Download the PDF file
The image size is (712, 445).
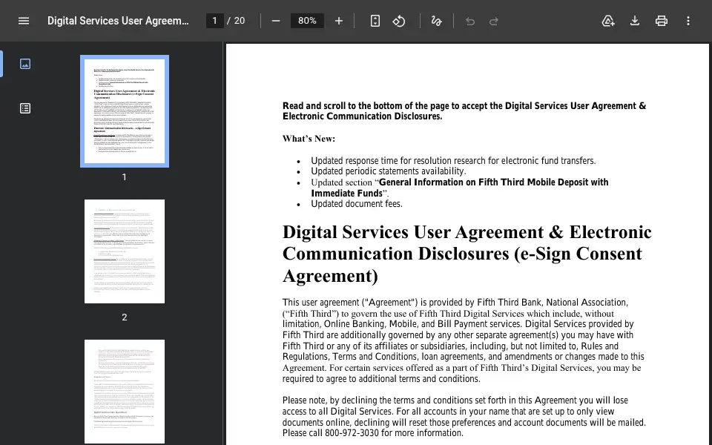[635, 21]
